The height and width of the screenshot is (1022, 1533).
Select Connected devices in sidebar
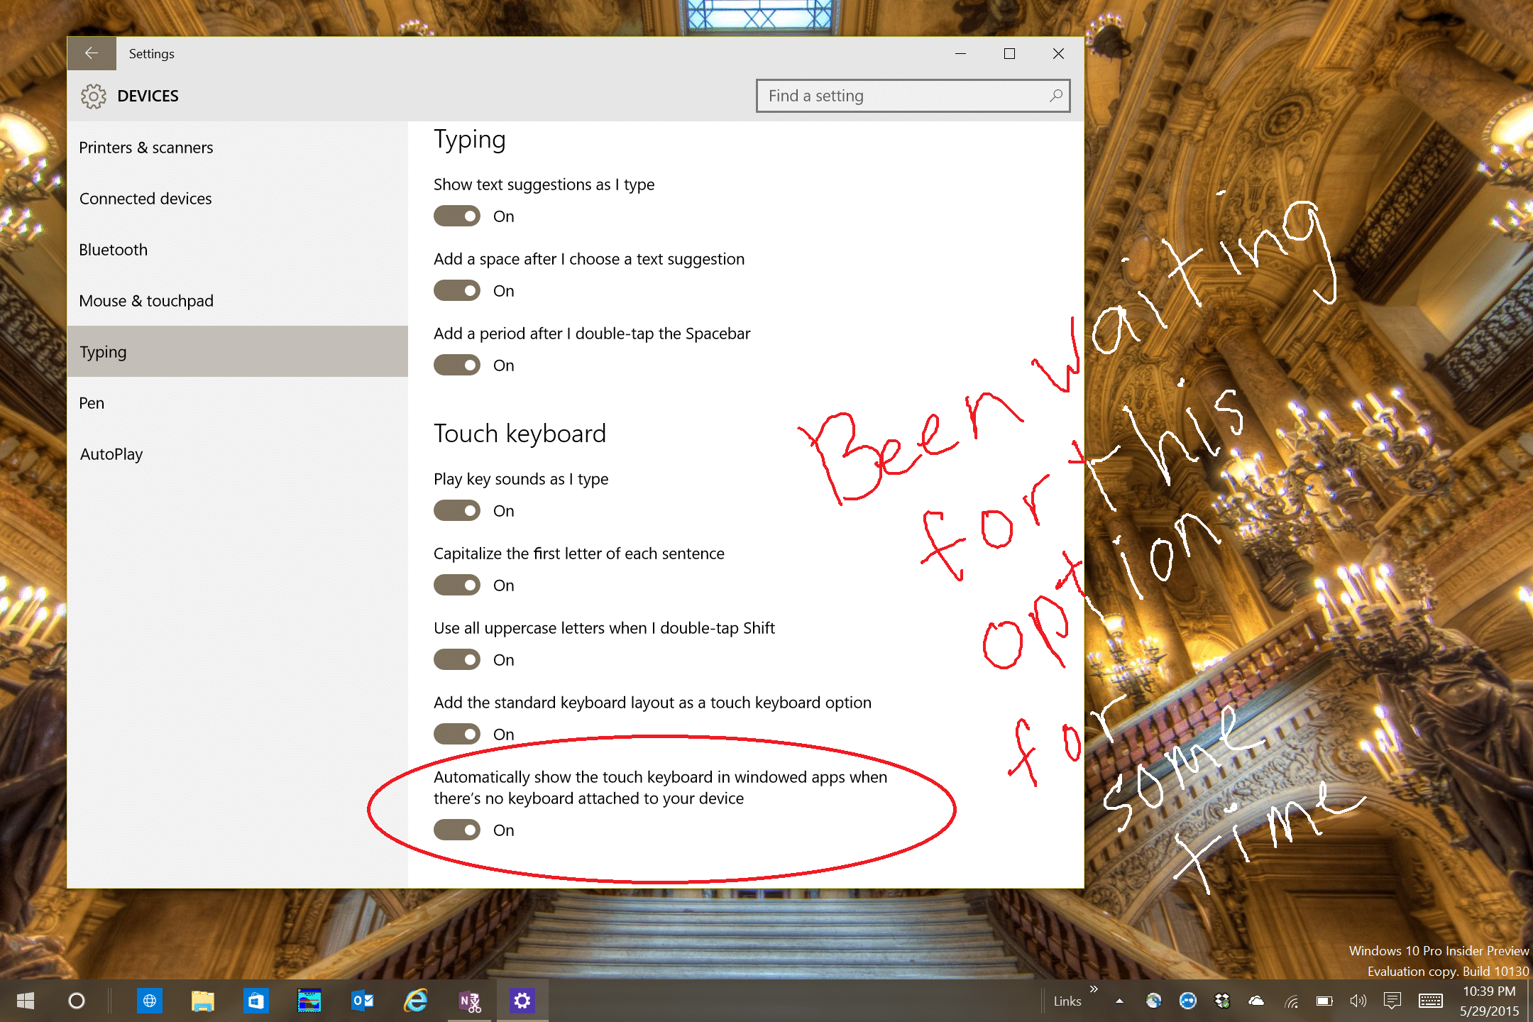238,199
